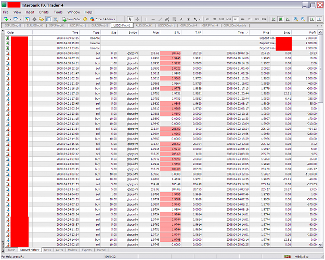Open the File menu
This screenshot has height=260, width=325.
tap(6, 12)
